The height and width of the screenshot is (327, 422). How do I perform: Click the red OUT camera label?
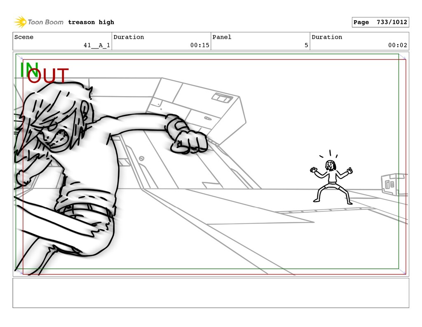coord(48,75)
